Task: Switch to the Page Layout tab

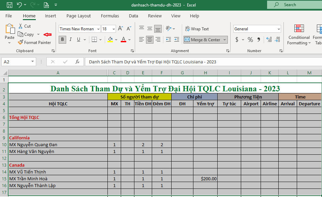Action: point(78,16)
